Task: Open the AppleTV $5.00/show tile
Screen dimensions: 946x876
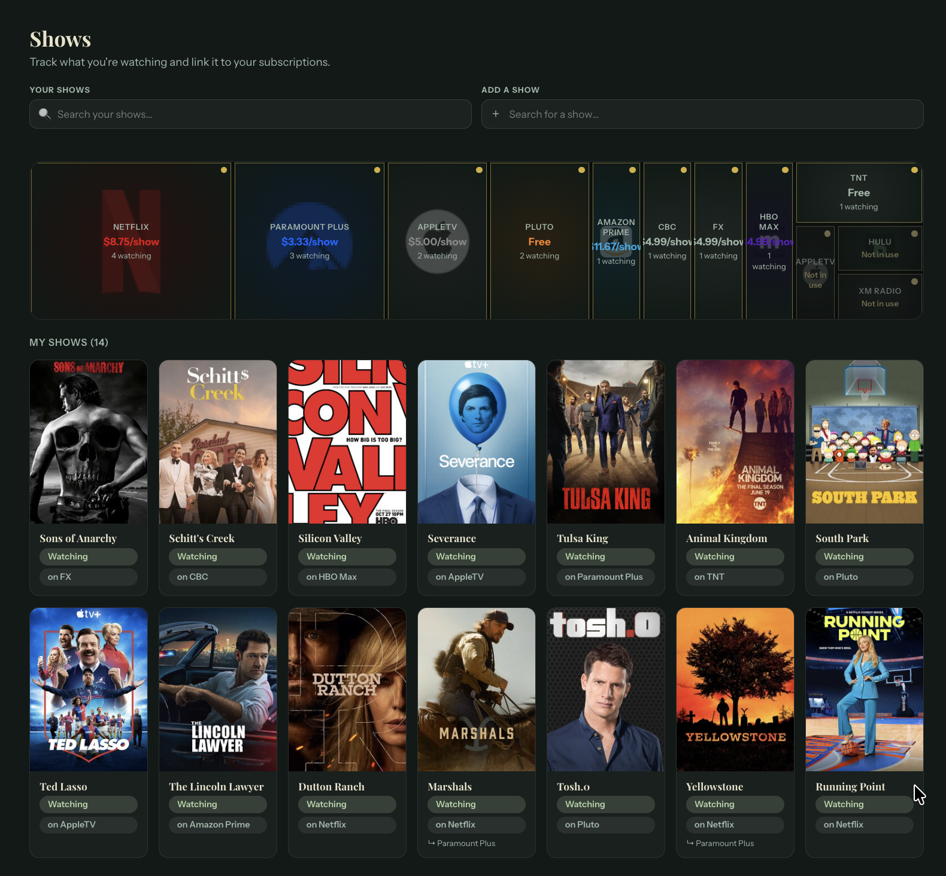Action: (437, 241)
